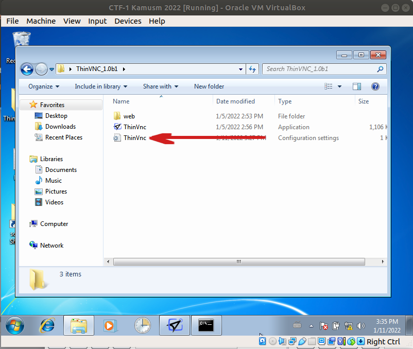This screenshot has height=349, width=413.
Task: Open the Videos library
Action: (54, 202)
